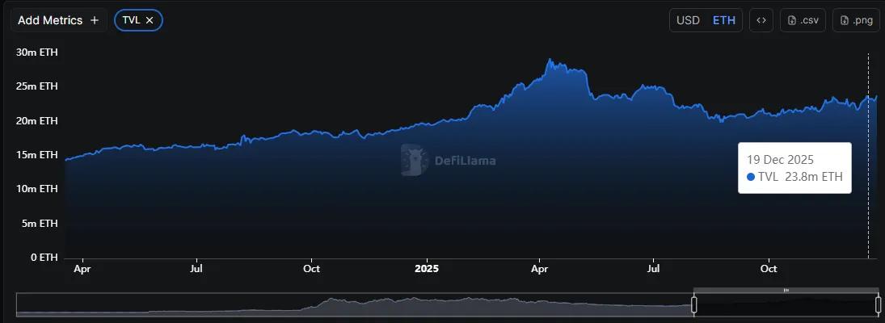Switch denomination to USD

click(688, 20)
